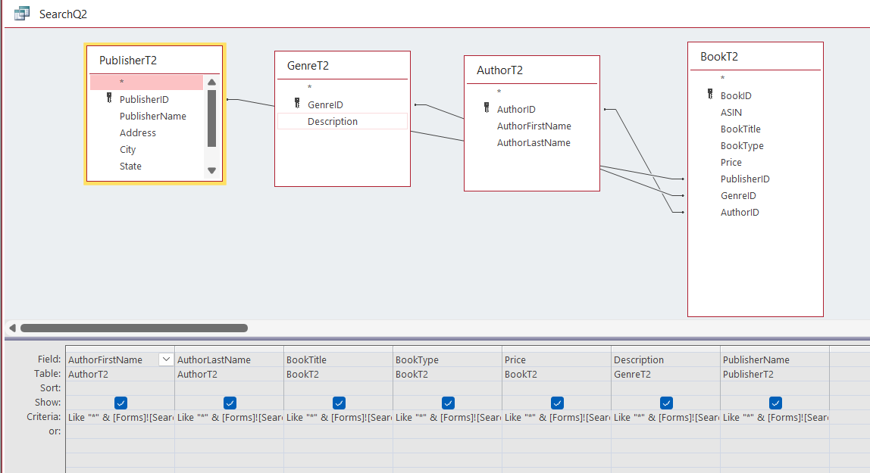Viewport: 870px width, 473px height.
Task: Uncheck the Show box for AuthorFirstName column
Action: (x=120, y=403)
